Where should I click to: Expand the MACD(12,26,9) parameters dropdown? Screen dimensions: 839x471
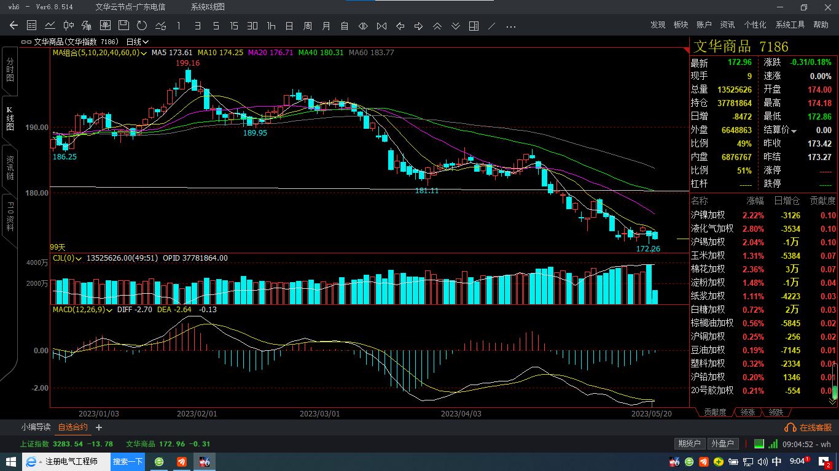(x=110, y=310)
